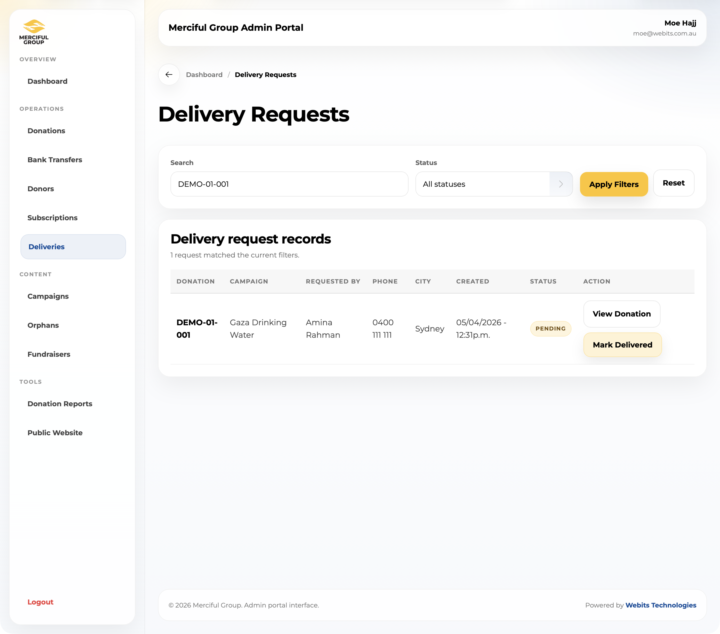Click the Delivery request records heading
The image size is (720, 634).
(x=251, y=239)
